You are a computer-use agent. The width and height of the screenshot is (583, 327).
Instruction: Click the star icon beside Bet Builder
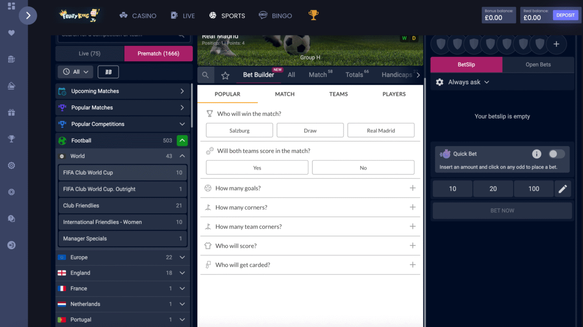coord(225,75)
